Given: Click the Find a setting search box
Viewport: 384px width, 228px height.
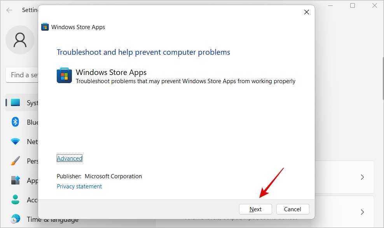Looking at the screenshot, I should point(22,75).
